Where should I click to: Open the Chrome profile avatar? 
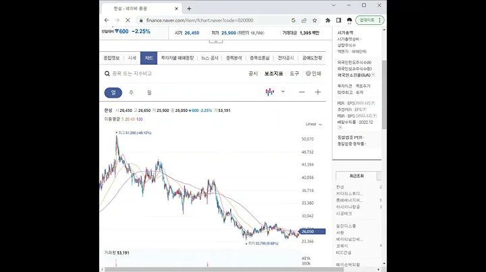[x=350, y=20]
